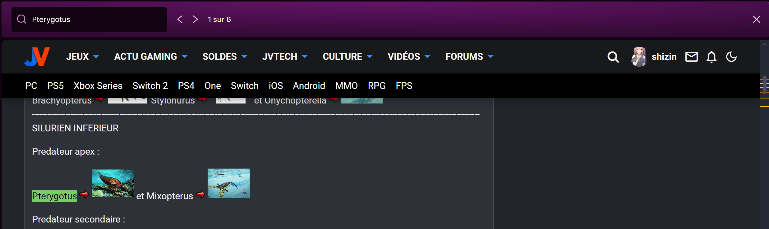Click the highlighted Pterygotus text
The image size is (769, 229).
[54, 196]
